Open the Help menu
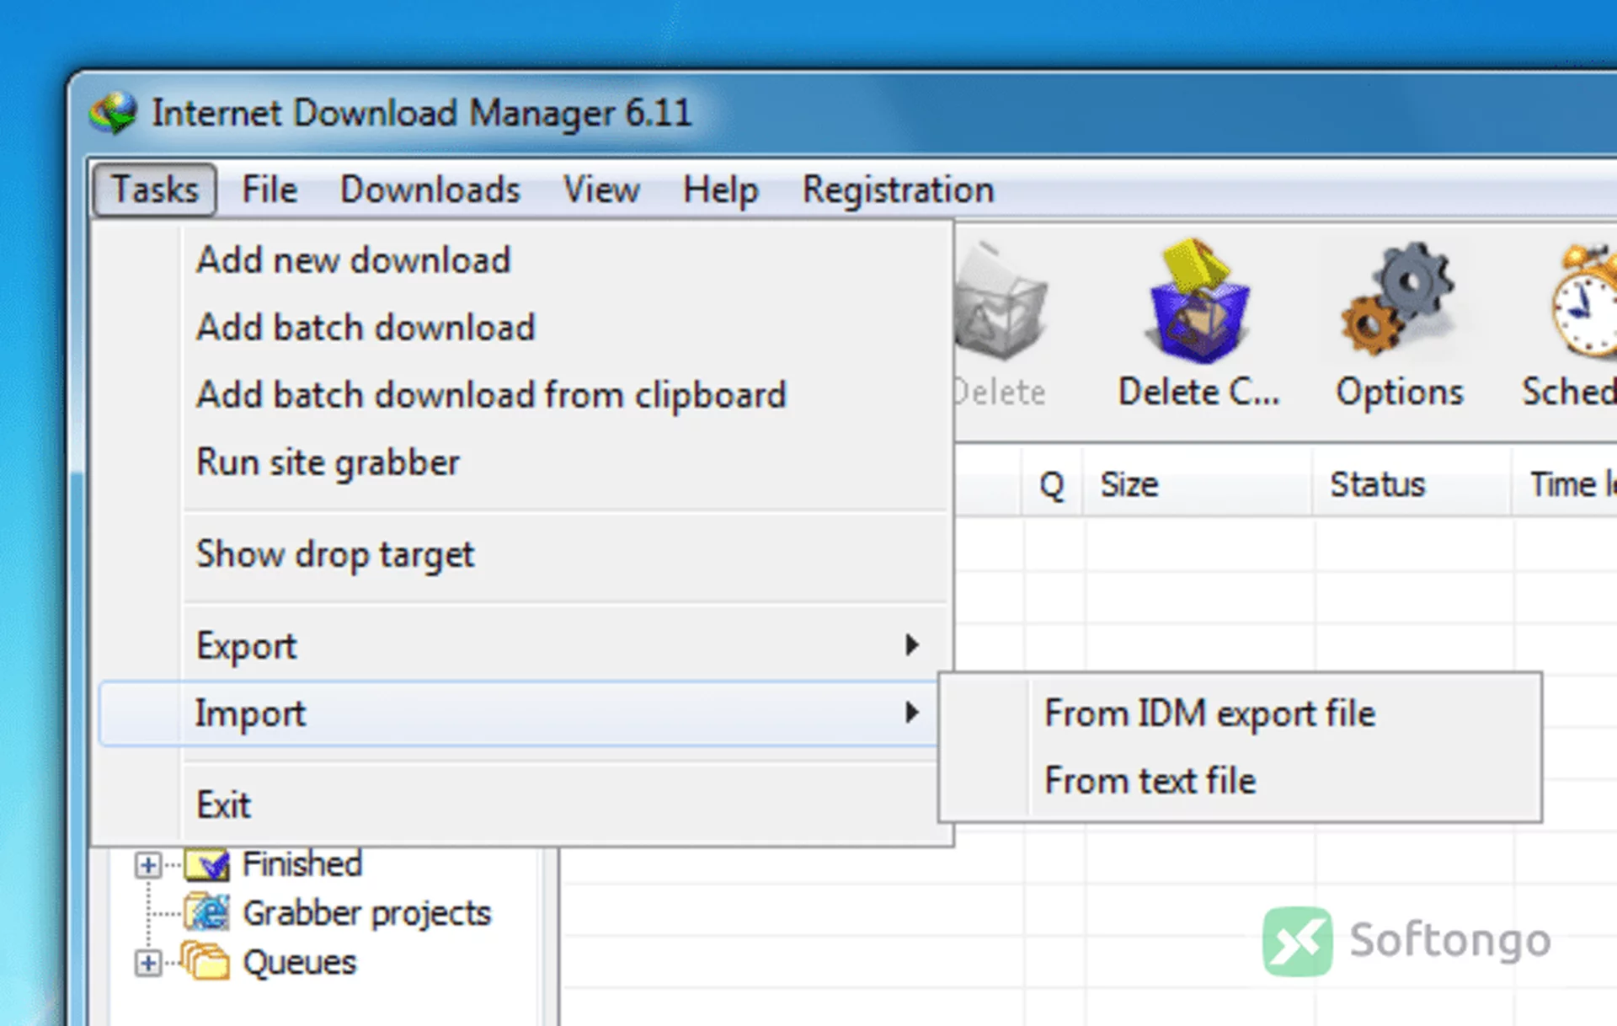Viewport: 1617px width, 1026px height. [x=720, y=189]
